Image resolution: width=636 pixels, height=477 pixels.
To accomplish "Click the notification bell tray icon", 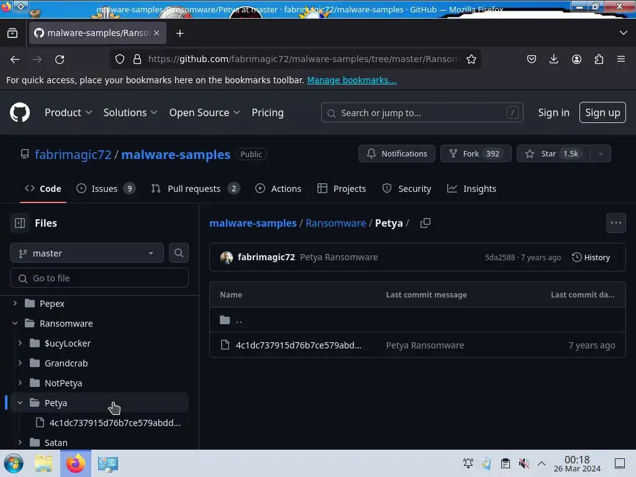I will tap(468, 463).
